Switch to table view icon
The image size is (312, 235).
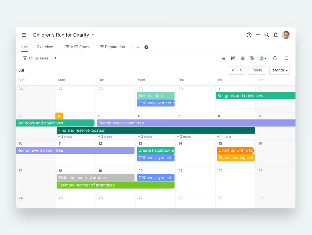(x=243, y=58)
